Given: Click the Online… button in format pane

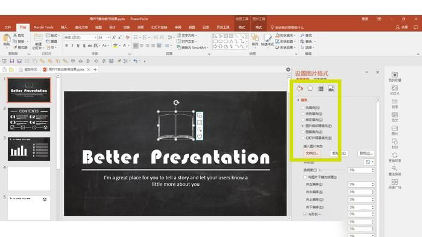Looking at the screenshot, I should 366,153.
